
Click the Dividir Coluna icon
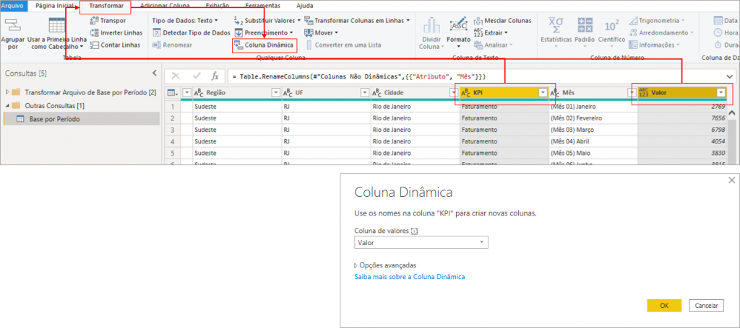click(x=431, y=27)
